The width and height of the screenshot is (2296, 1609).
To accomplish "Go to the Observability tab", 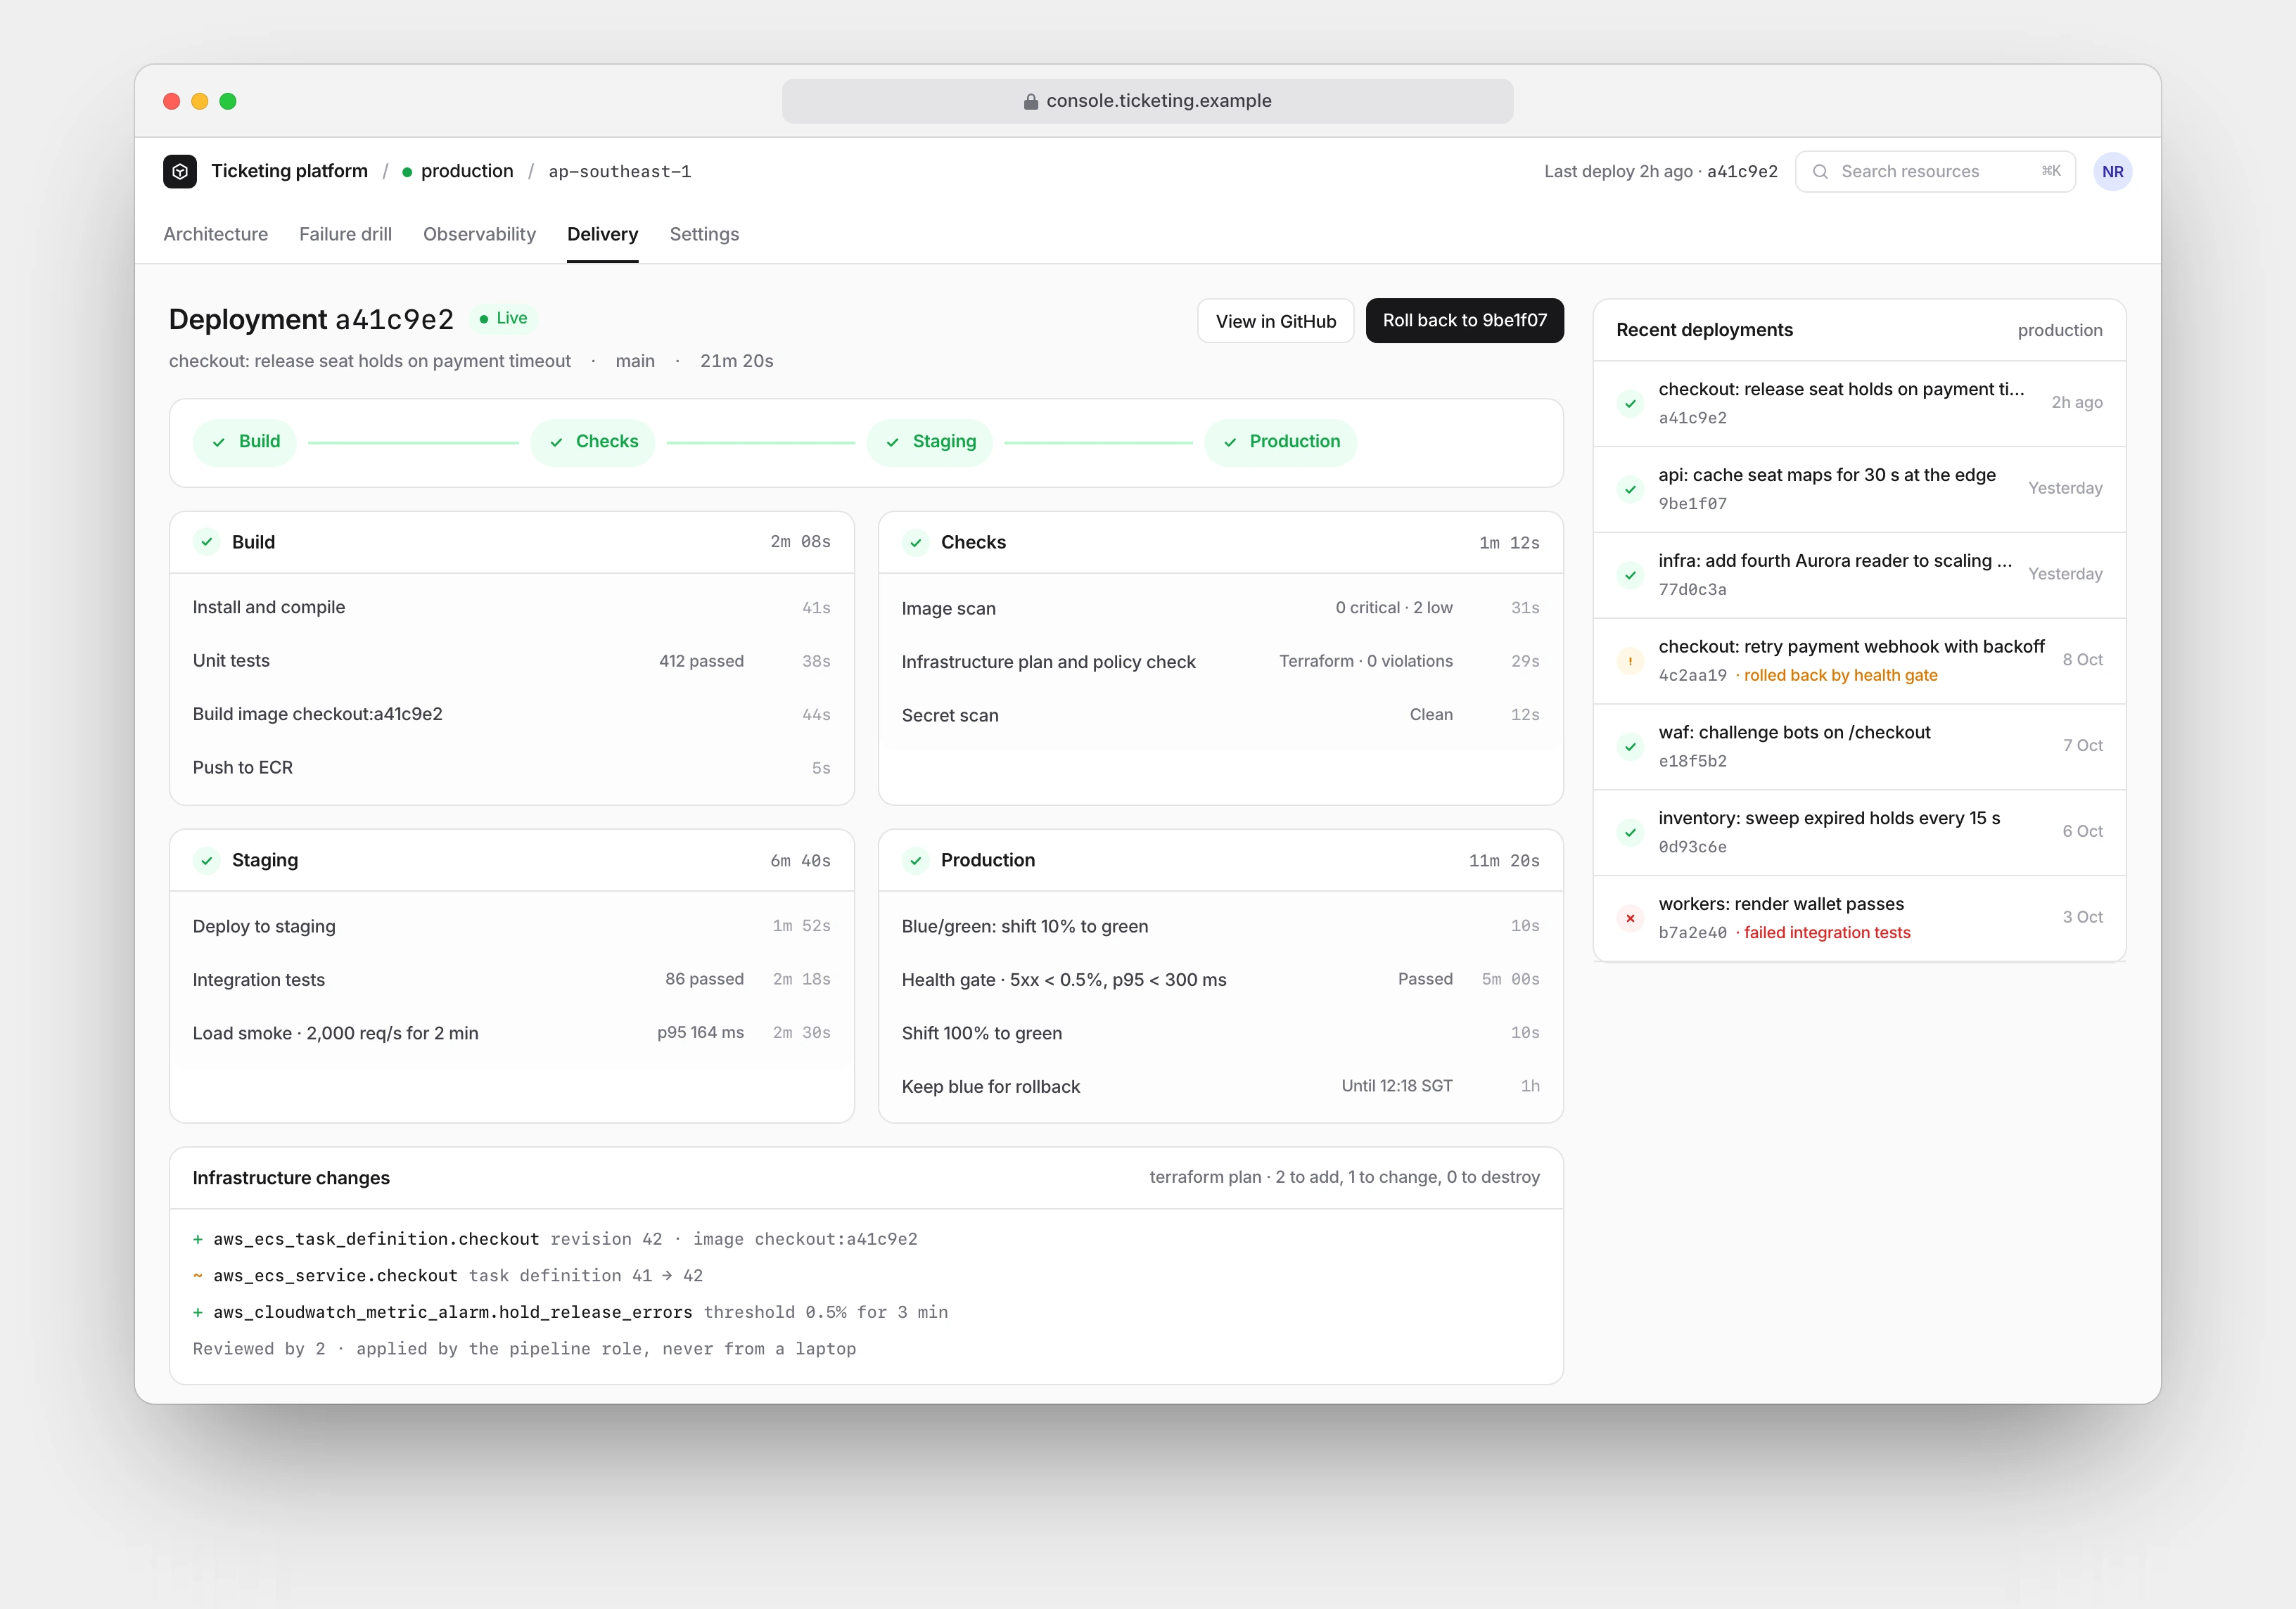I will [479, 234].
